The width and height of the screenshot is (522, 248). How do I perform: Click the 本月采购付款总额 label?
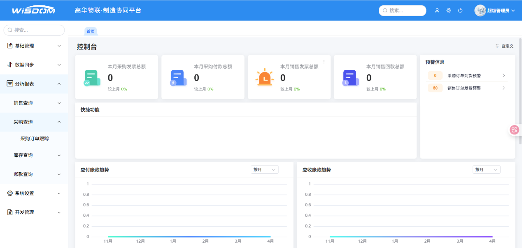tap(213, 66)
